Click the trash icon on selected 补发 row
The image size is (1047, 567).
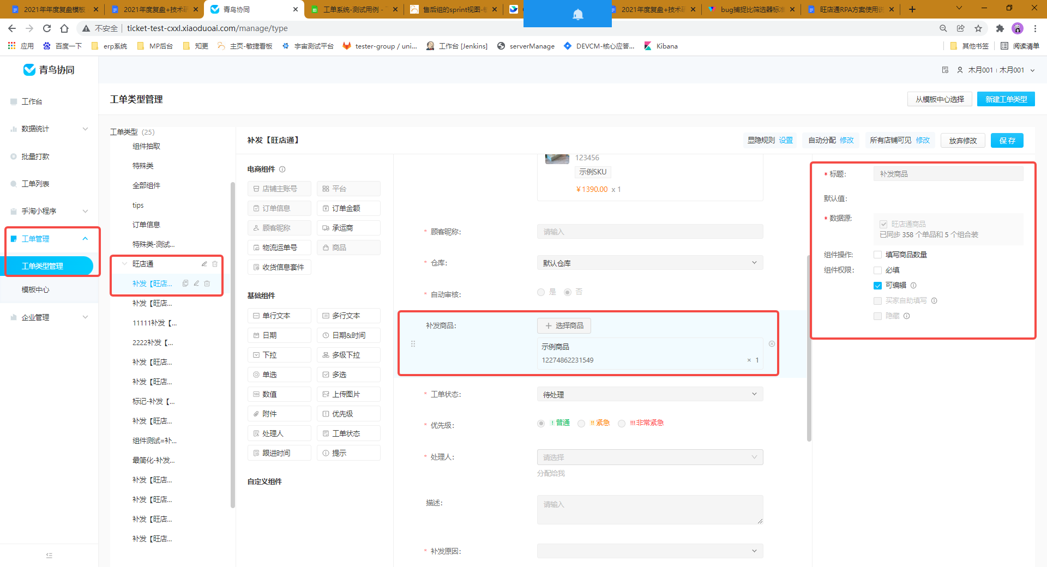(x=207, y=283)
